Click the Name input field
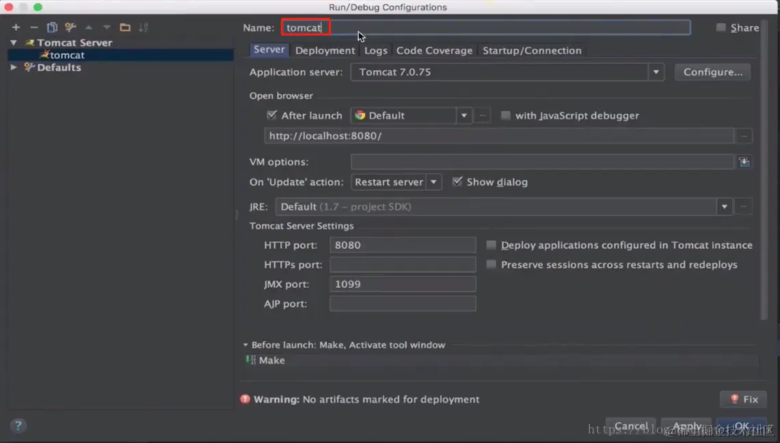 (x=485, y=27)
